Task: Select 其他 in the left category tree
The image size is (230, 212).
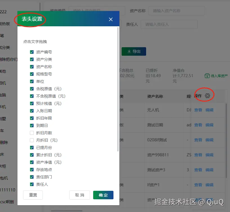Action: click(3, 71)
